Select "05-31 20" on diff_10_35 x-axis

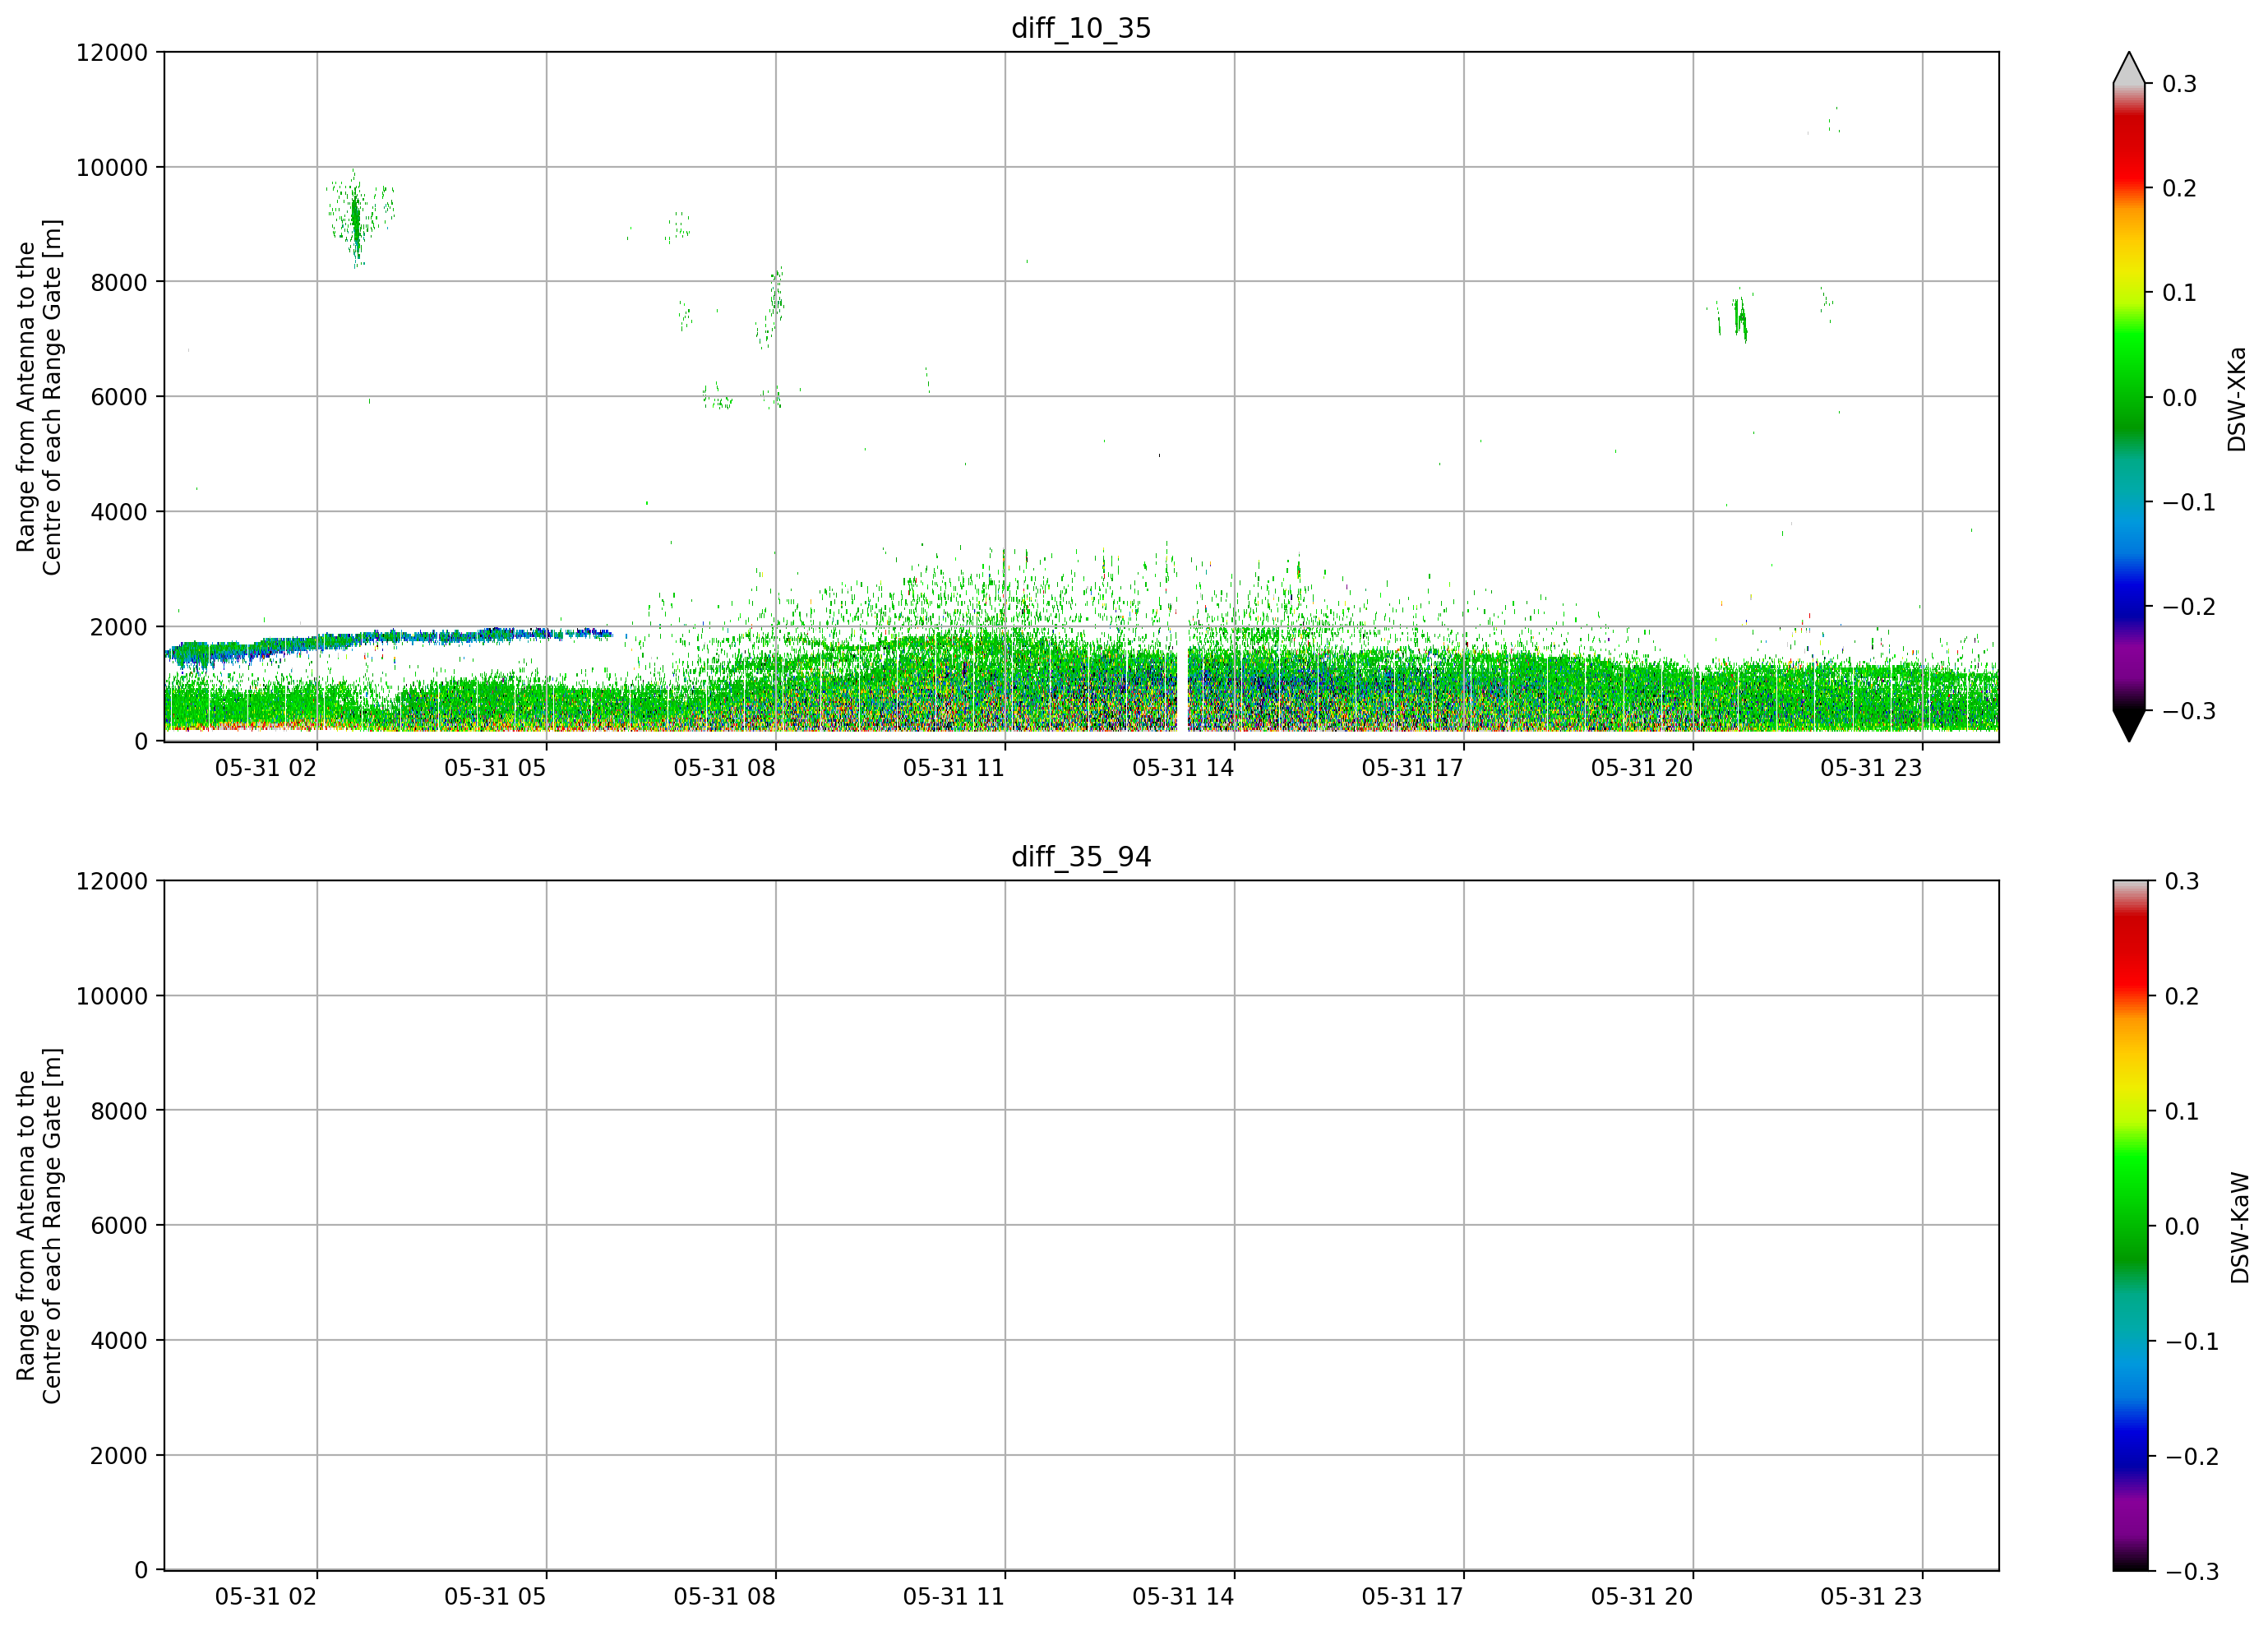(x=1642, y=768)
